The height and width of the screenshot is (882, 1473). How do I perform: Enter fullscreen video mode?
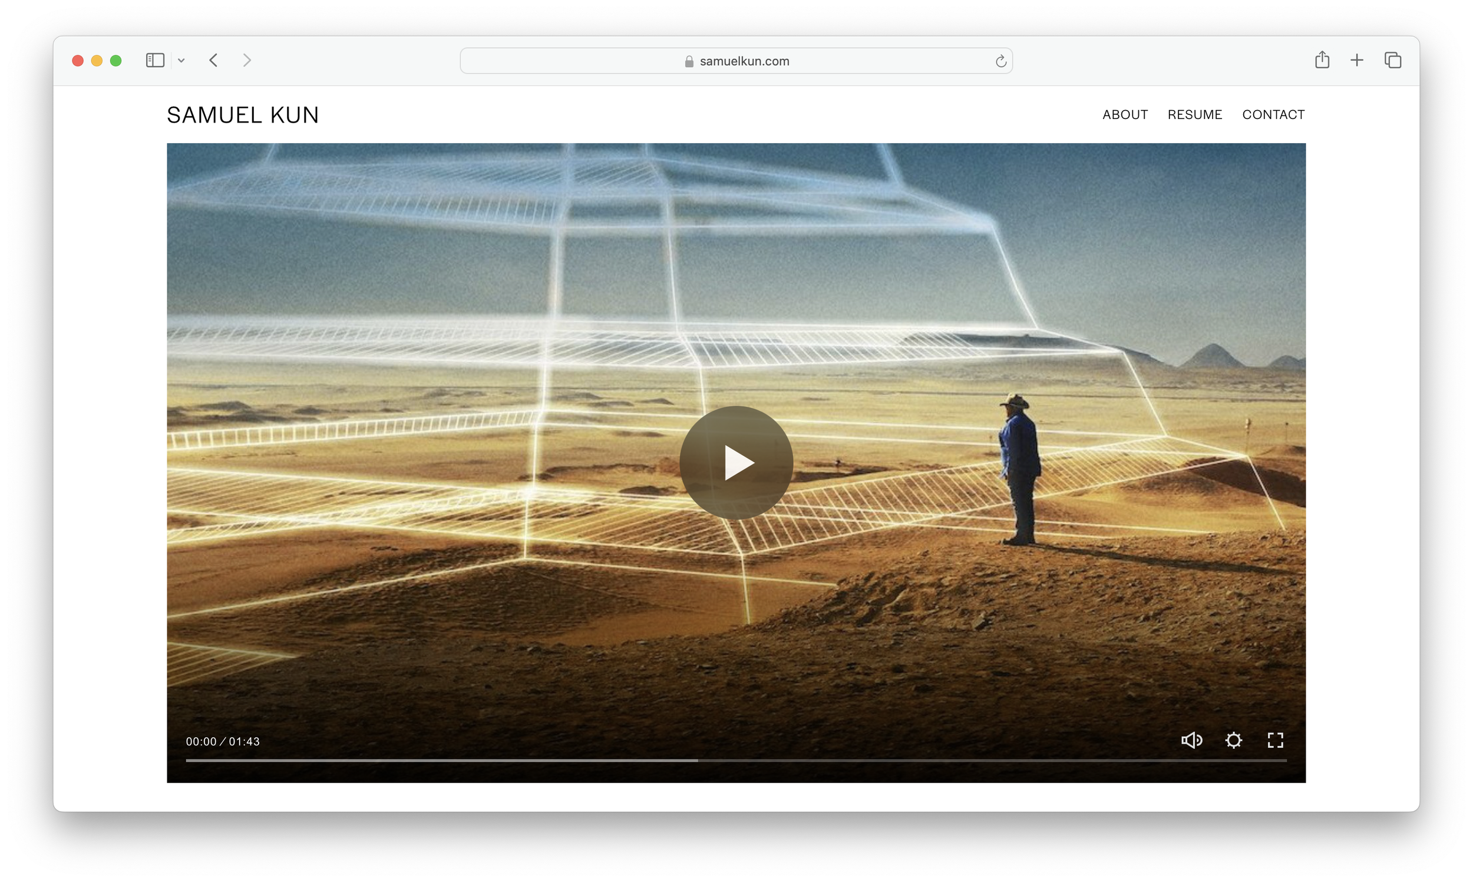[x=1275, y=740]
